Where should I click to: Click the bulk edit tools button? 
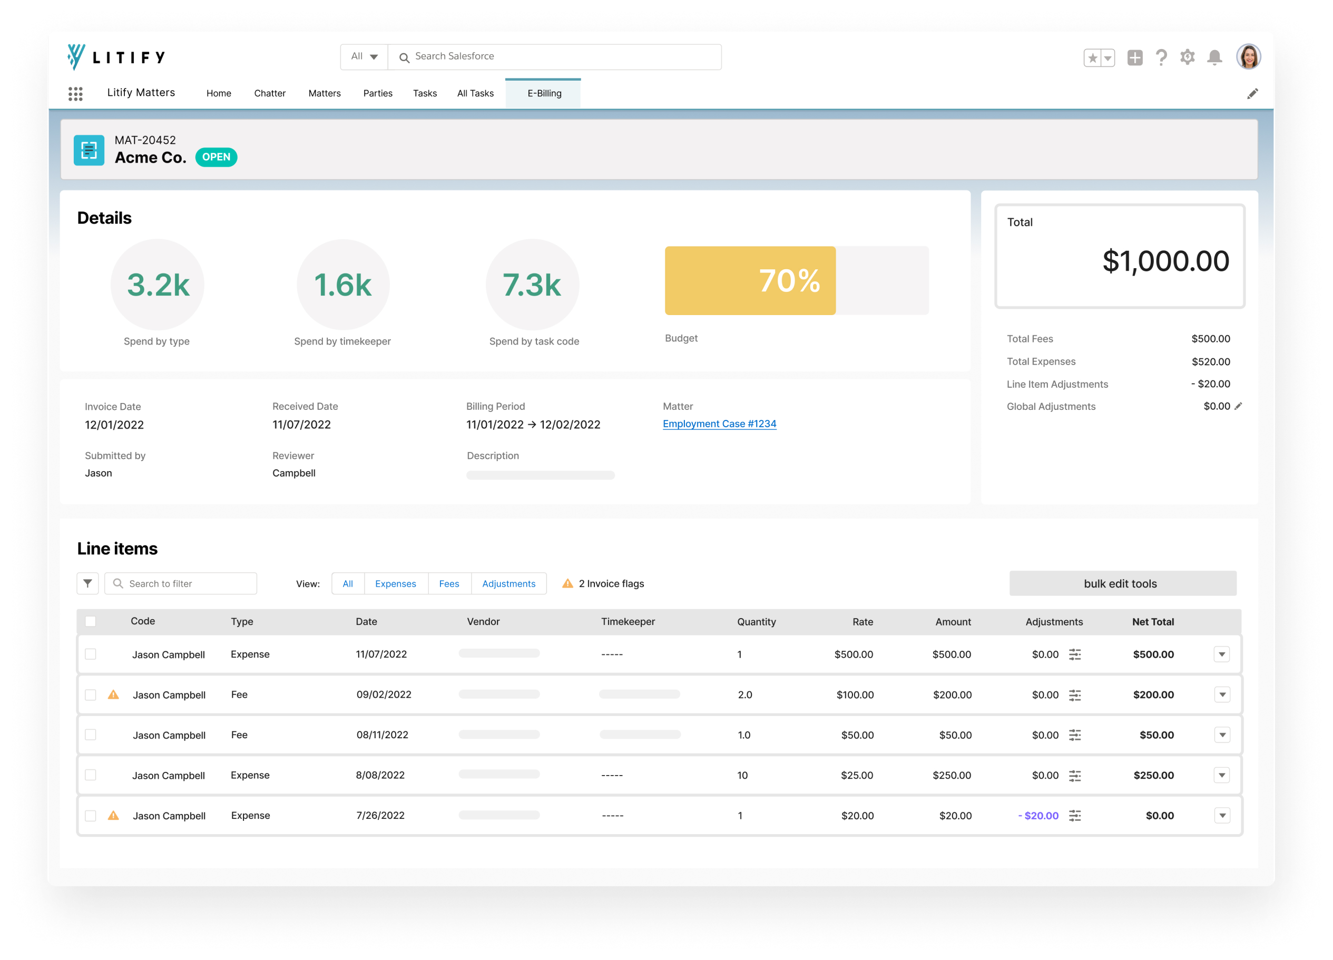click(x=1122, y=583)
